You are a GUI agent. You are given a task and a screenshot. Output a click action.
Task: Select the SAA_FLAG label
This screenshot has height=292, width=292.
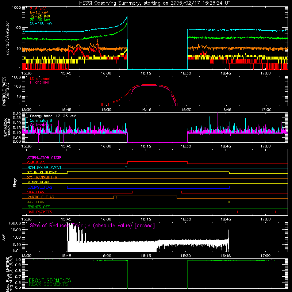click(x=36, y=192)
